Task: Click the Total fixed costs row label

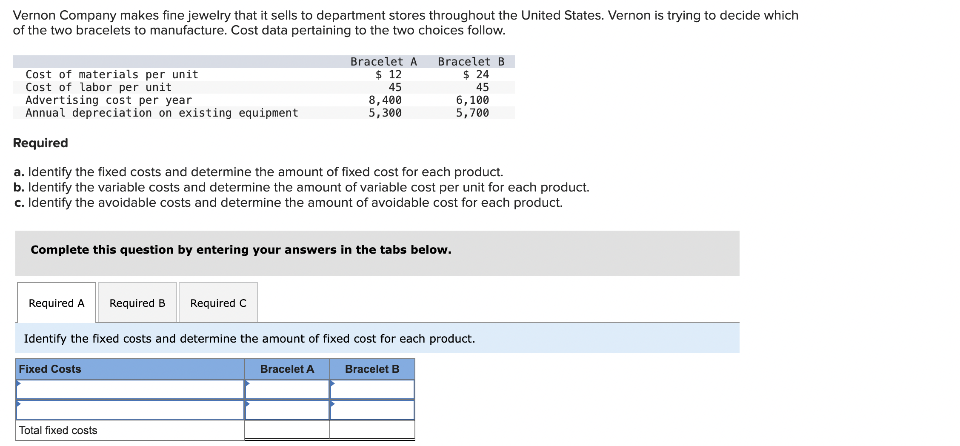Action: [58, 431]
